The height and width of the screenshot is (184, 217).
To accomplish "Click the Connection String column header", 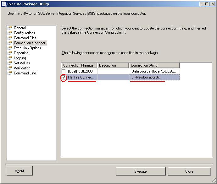I will coord(154,65).
